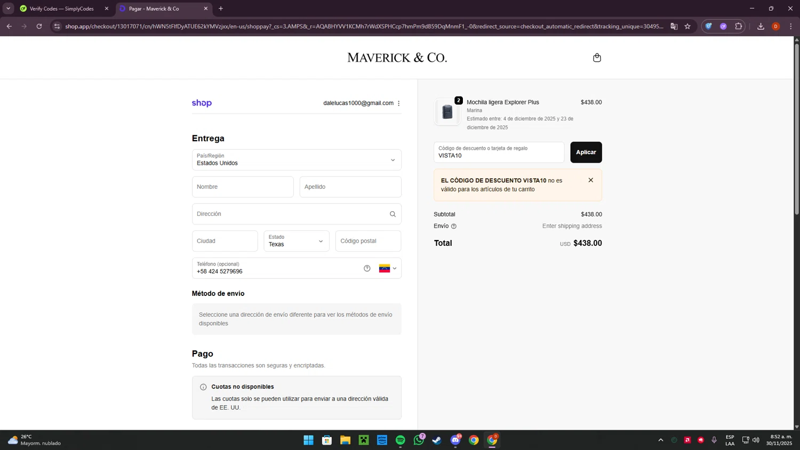Open a new browser tab
The image size is (800, 450).
pos(221,9)
